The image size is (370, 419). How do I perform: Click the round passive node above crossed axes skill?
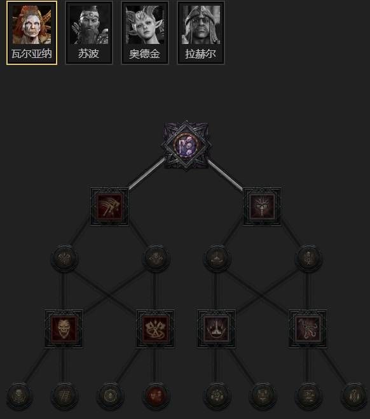pyautogui.click(x=156, y=258)
